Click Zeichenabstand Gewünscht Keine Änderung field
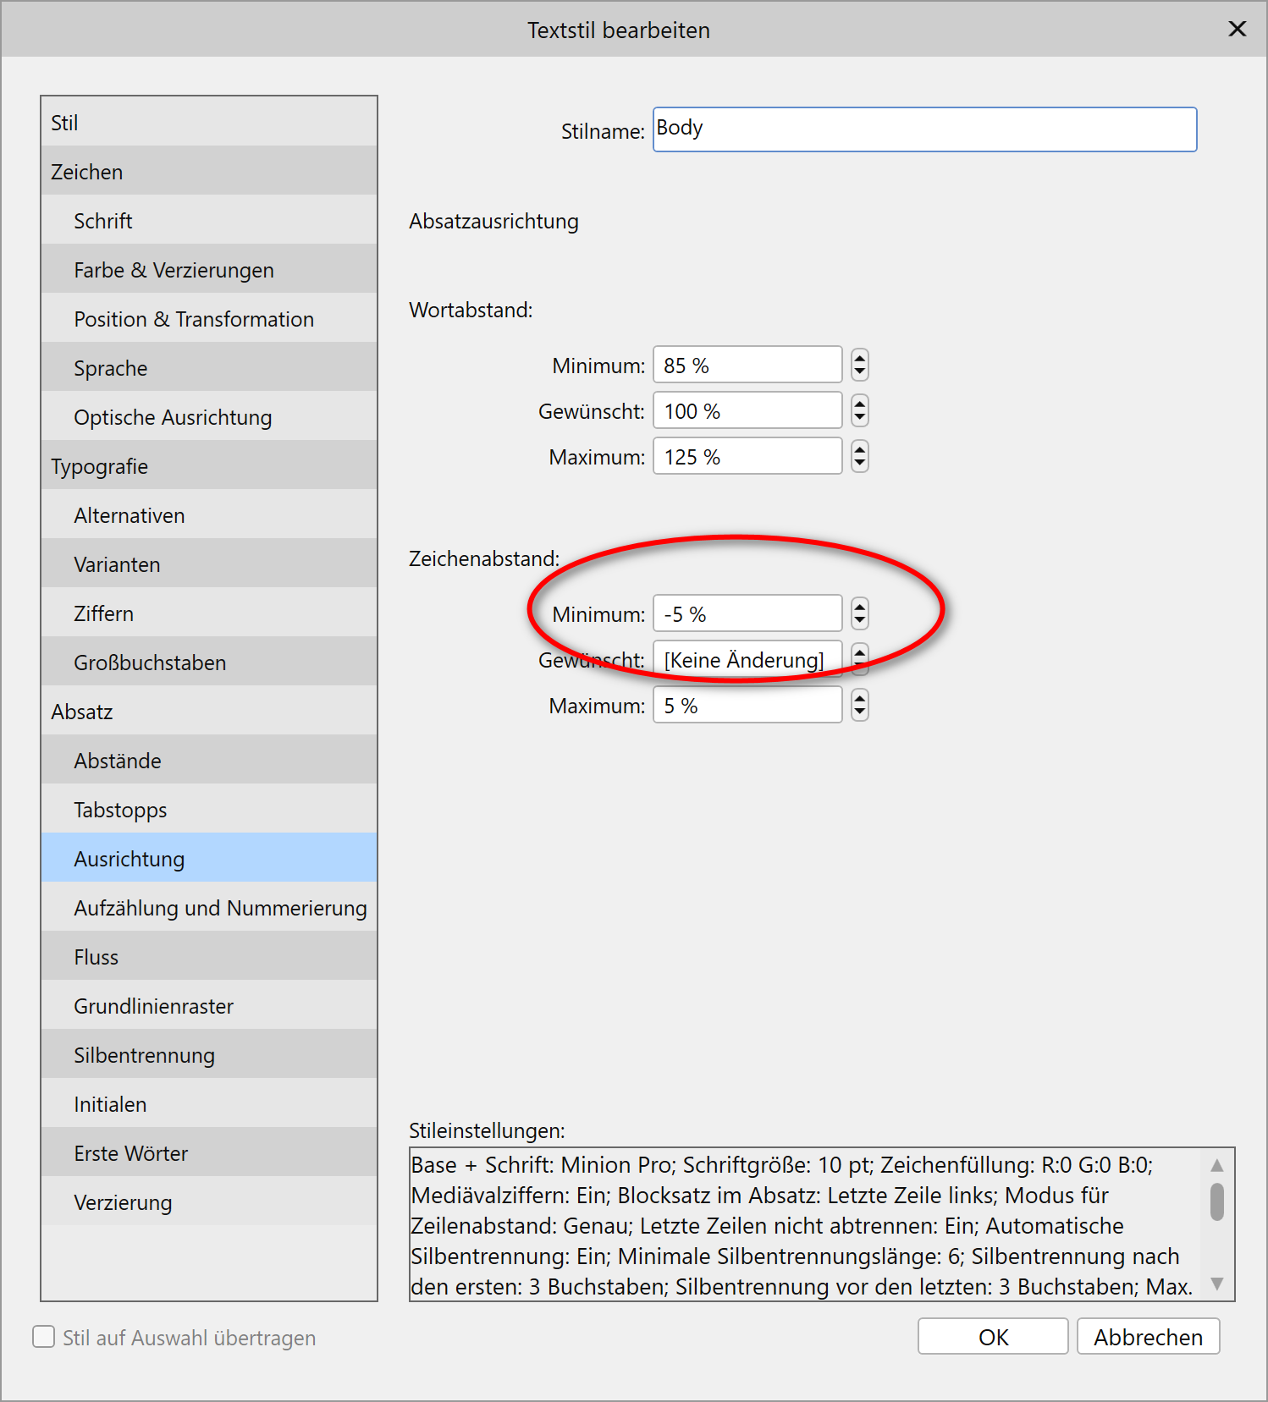Viewport: 1268px width, 1402px height. tap(747, 659)
